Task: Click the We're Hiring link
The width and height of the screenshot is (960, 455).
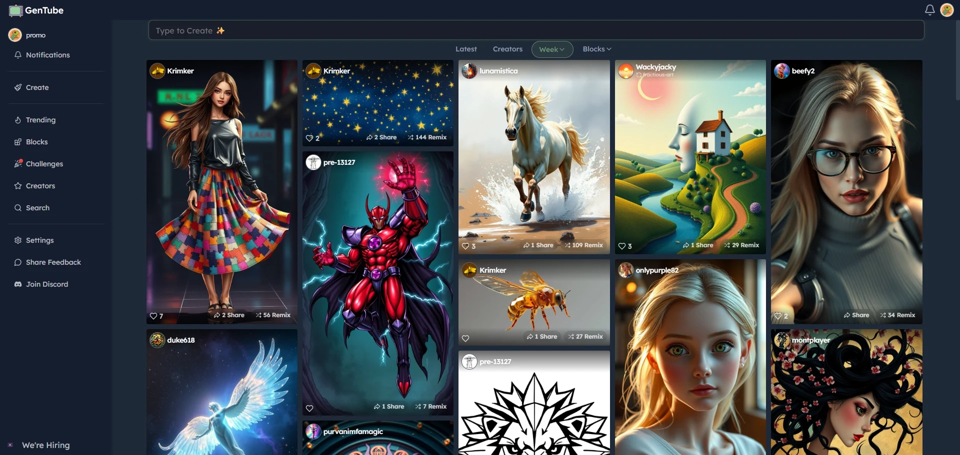Action: coord(45,445)
